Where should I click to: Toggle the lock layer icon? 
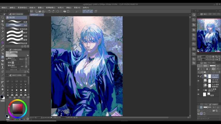(207, 69)
